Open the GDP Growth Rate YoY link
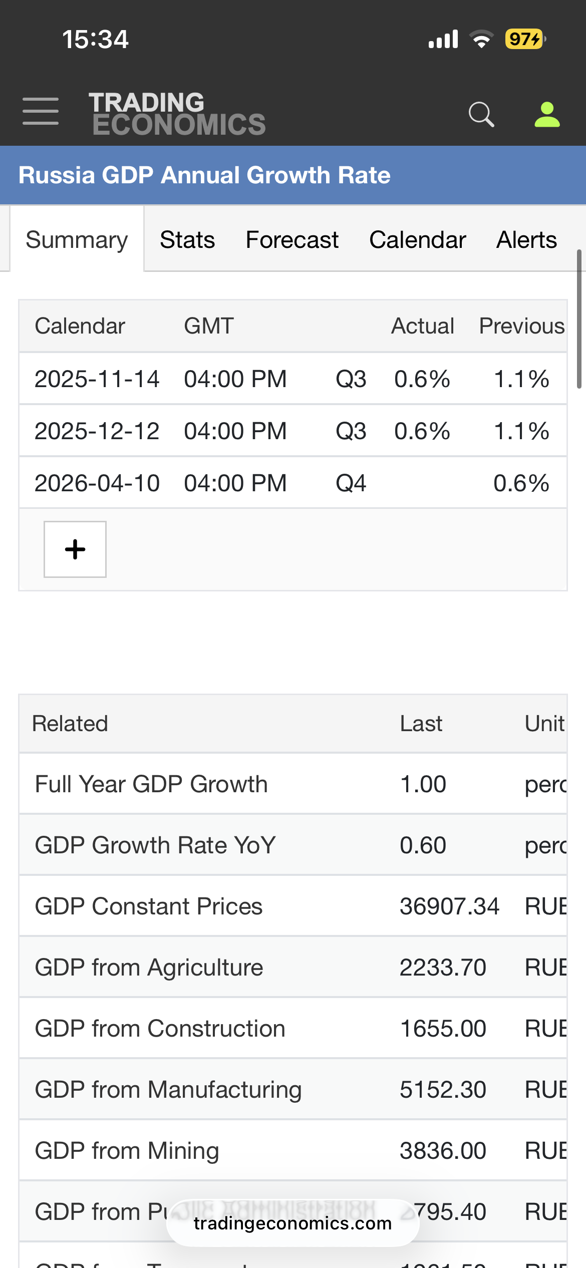 [x=155, y=845]
